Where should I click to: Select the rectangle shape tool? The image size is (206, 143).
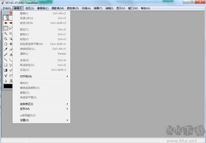pyautogui.click(x=5, y=65)
